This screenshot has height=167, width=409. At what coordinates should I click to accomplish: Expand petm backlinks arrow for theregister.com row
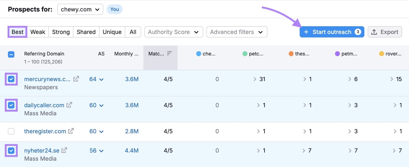349,131
